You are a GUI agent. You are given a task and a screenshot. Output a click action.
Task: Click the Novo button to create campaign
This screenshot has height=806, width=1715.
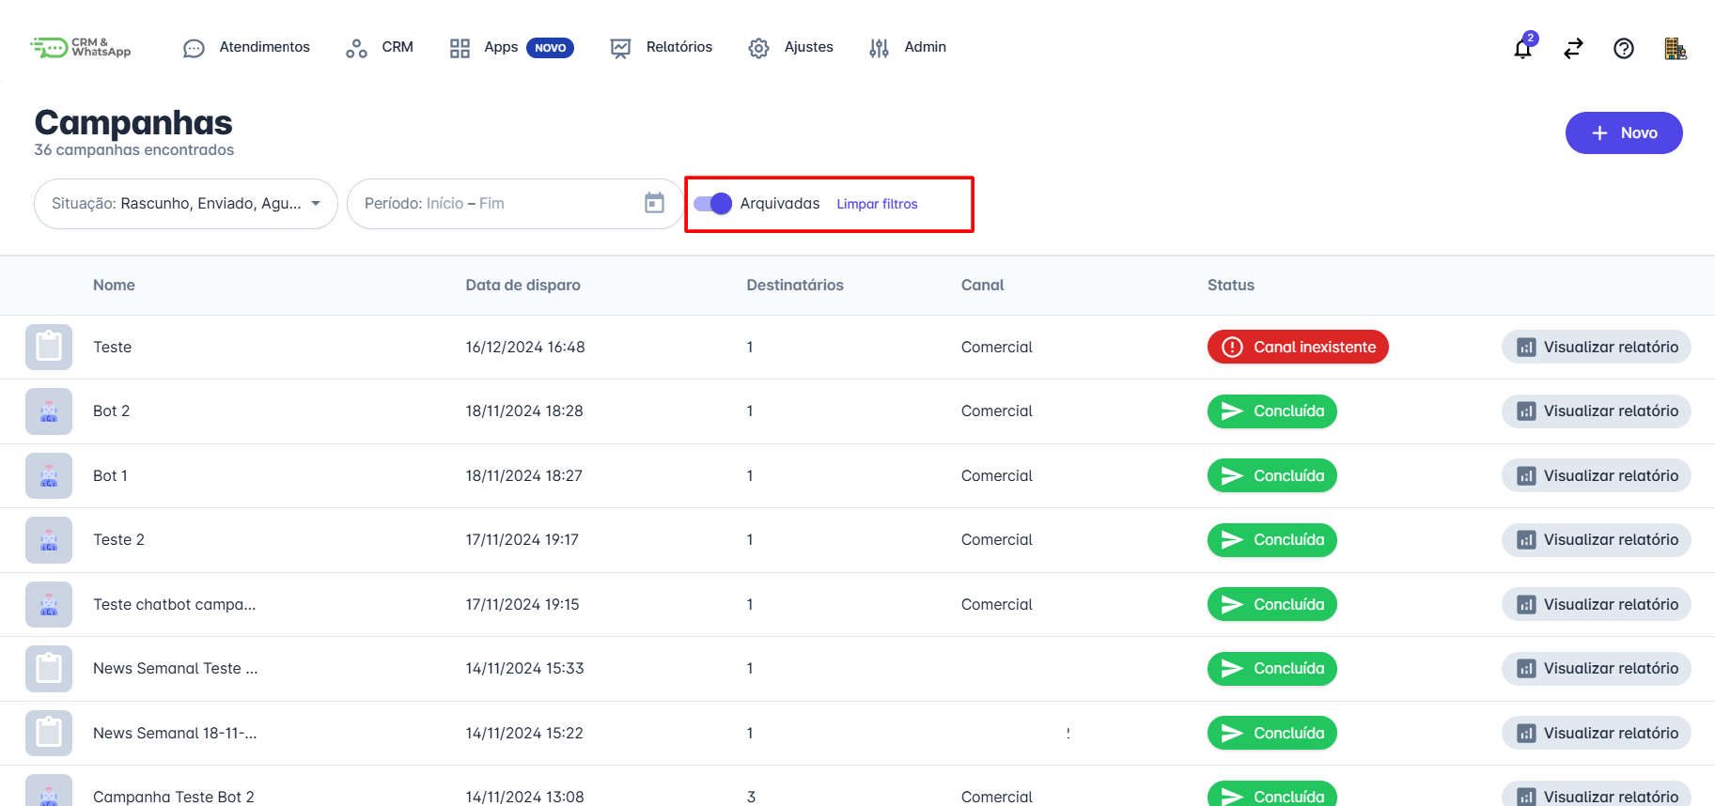pos(1623,133)
